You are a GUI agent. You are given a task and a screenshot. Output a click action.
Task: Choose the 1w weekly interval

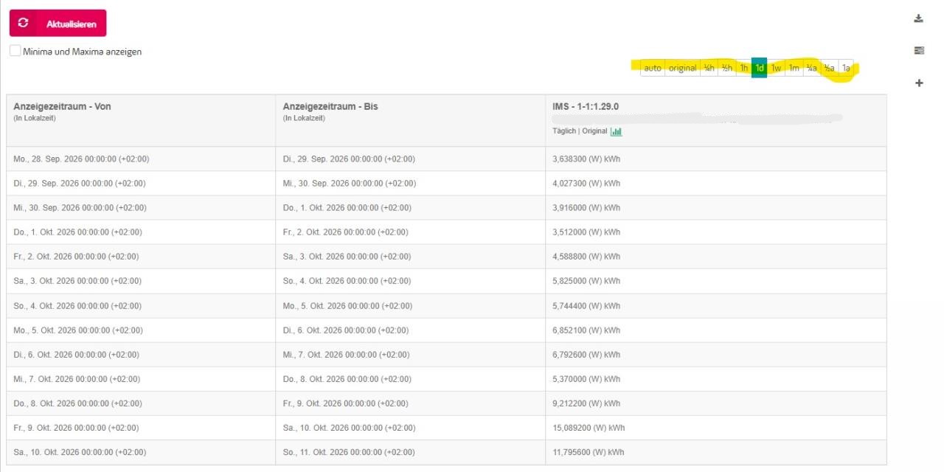pos(776,68)
